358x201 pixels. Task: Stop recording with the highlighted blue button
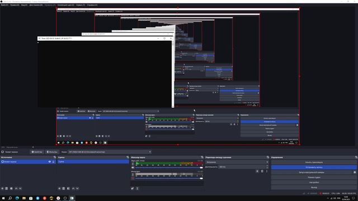pos(314,167)
